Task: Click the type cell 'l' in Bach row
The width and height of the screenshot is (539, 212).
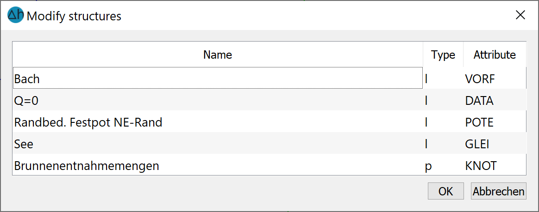Action: [443, 78]
